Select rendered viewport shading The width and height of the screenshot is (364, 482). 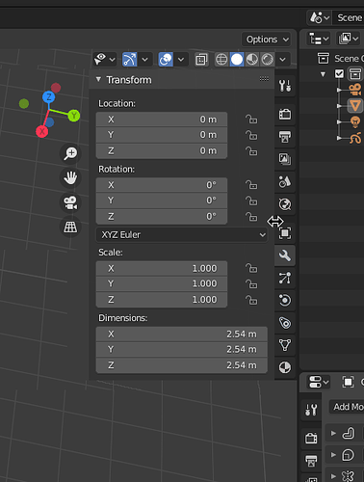click(x=267, y=60)
